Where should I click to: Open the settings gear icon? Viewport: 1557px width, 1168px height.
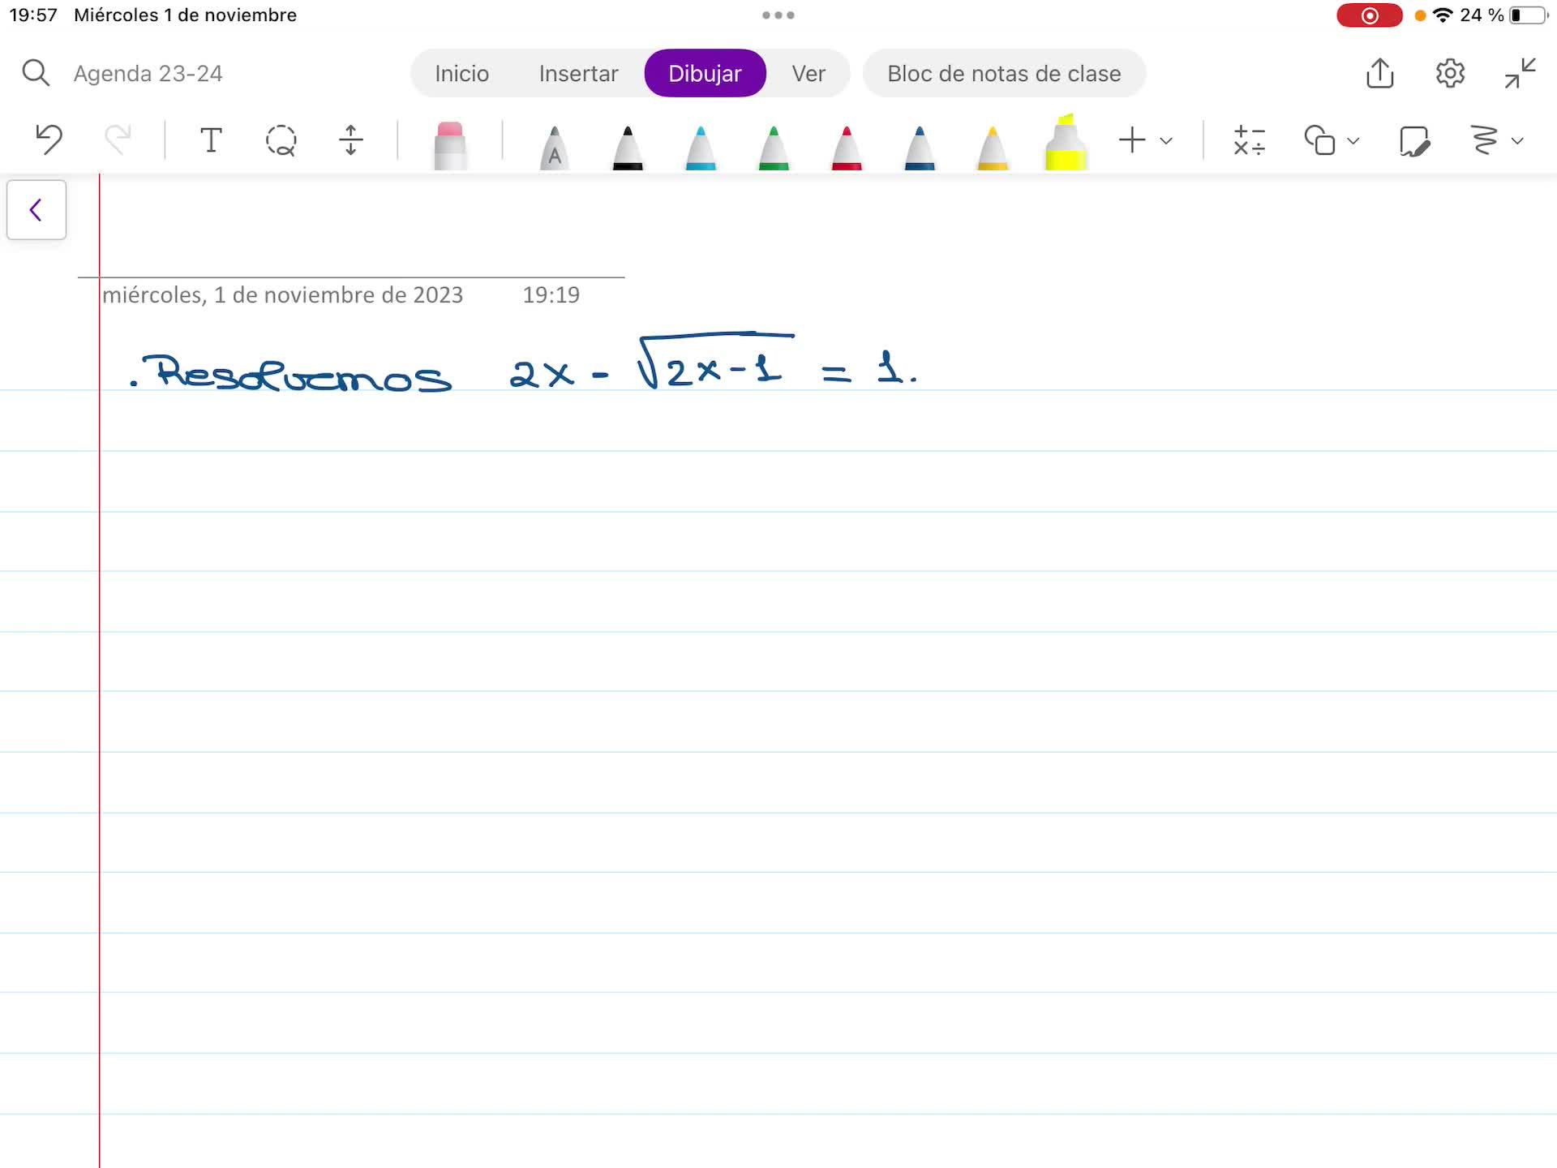click(1450, 73)
